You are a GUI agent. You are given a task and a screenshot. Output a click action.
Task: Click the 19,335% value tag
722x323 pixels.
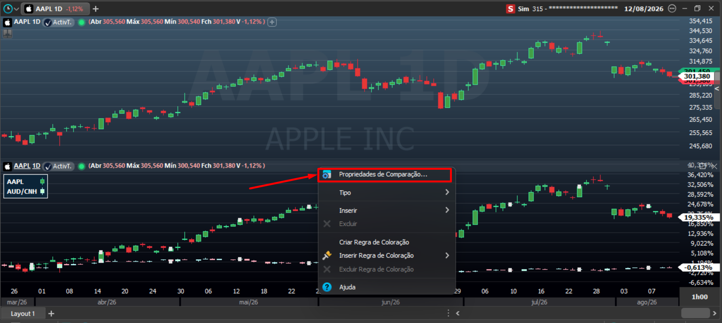point(698,217)
